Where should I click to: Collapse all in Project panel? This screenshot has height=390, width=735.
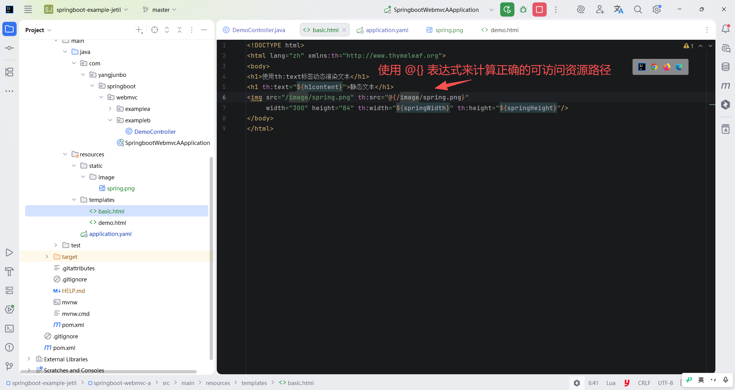click(x=180, y=30)
